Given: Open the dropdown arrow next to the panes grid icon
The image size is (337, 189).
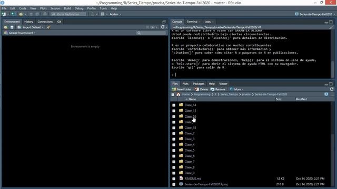Looking at the screenshot, I should coord(107,14).
